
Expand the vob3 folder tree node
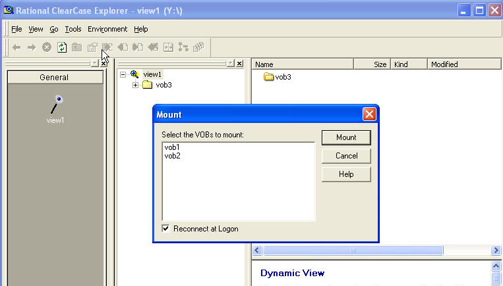click(x=136, y=85)
